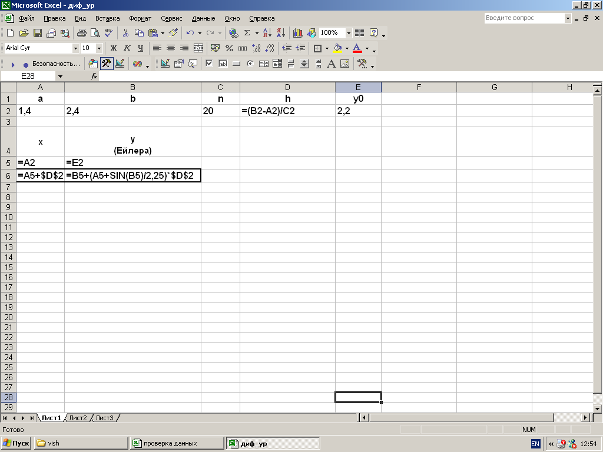Click in the Введите вопрос help box
This screenshot has height=452, width=603.
pos(524,18)
